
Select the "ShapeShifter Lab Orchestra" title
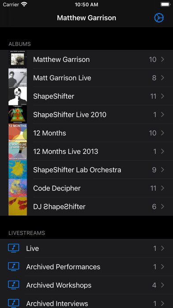pos(77,170)
